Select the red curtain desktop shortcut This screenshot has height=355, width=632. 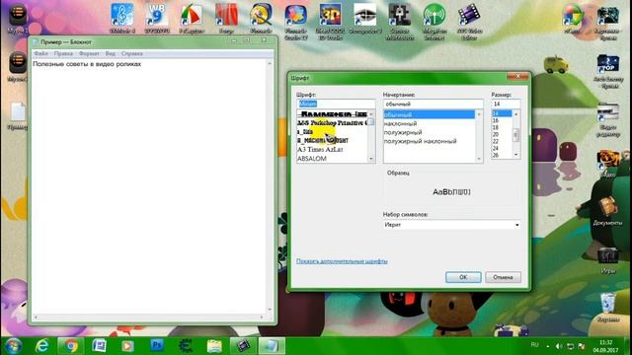coord(226,19)
